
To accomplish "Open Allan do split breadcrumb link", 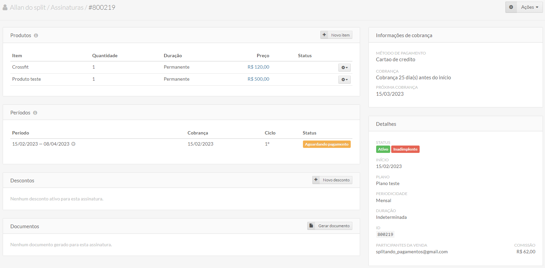I will 28,7.
